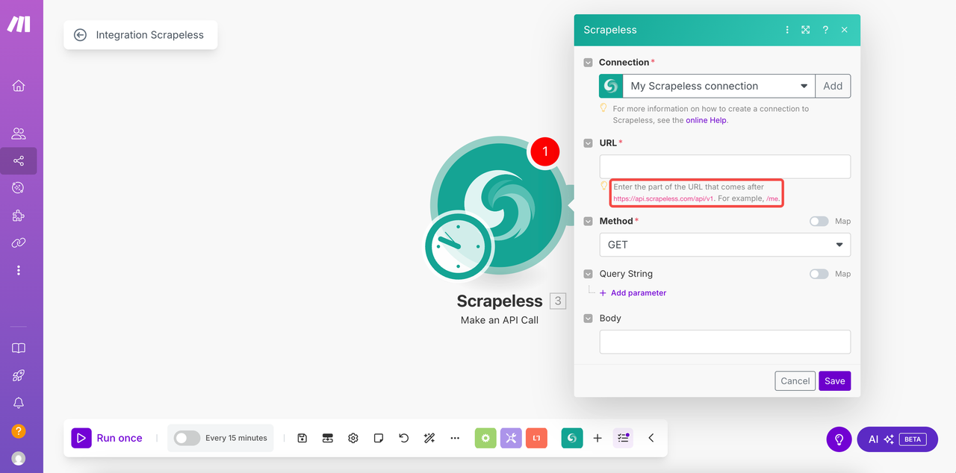956x473 pixels.
Task: Toggle the Connection field checkbox
Action: tap(589, 63)
